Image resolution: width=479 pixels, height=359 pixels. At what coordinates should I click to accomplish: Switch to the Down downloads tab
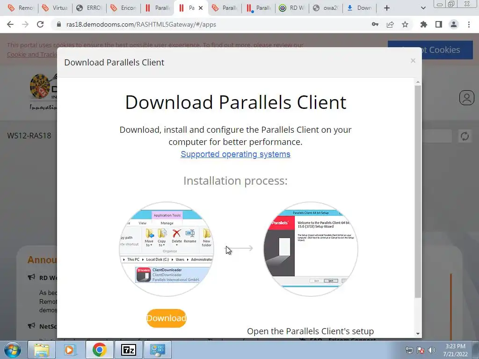(360, 8)
